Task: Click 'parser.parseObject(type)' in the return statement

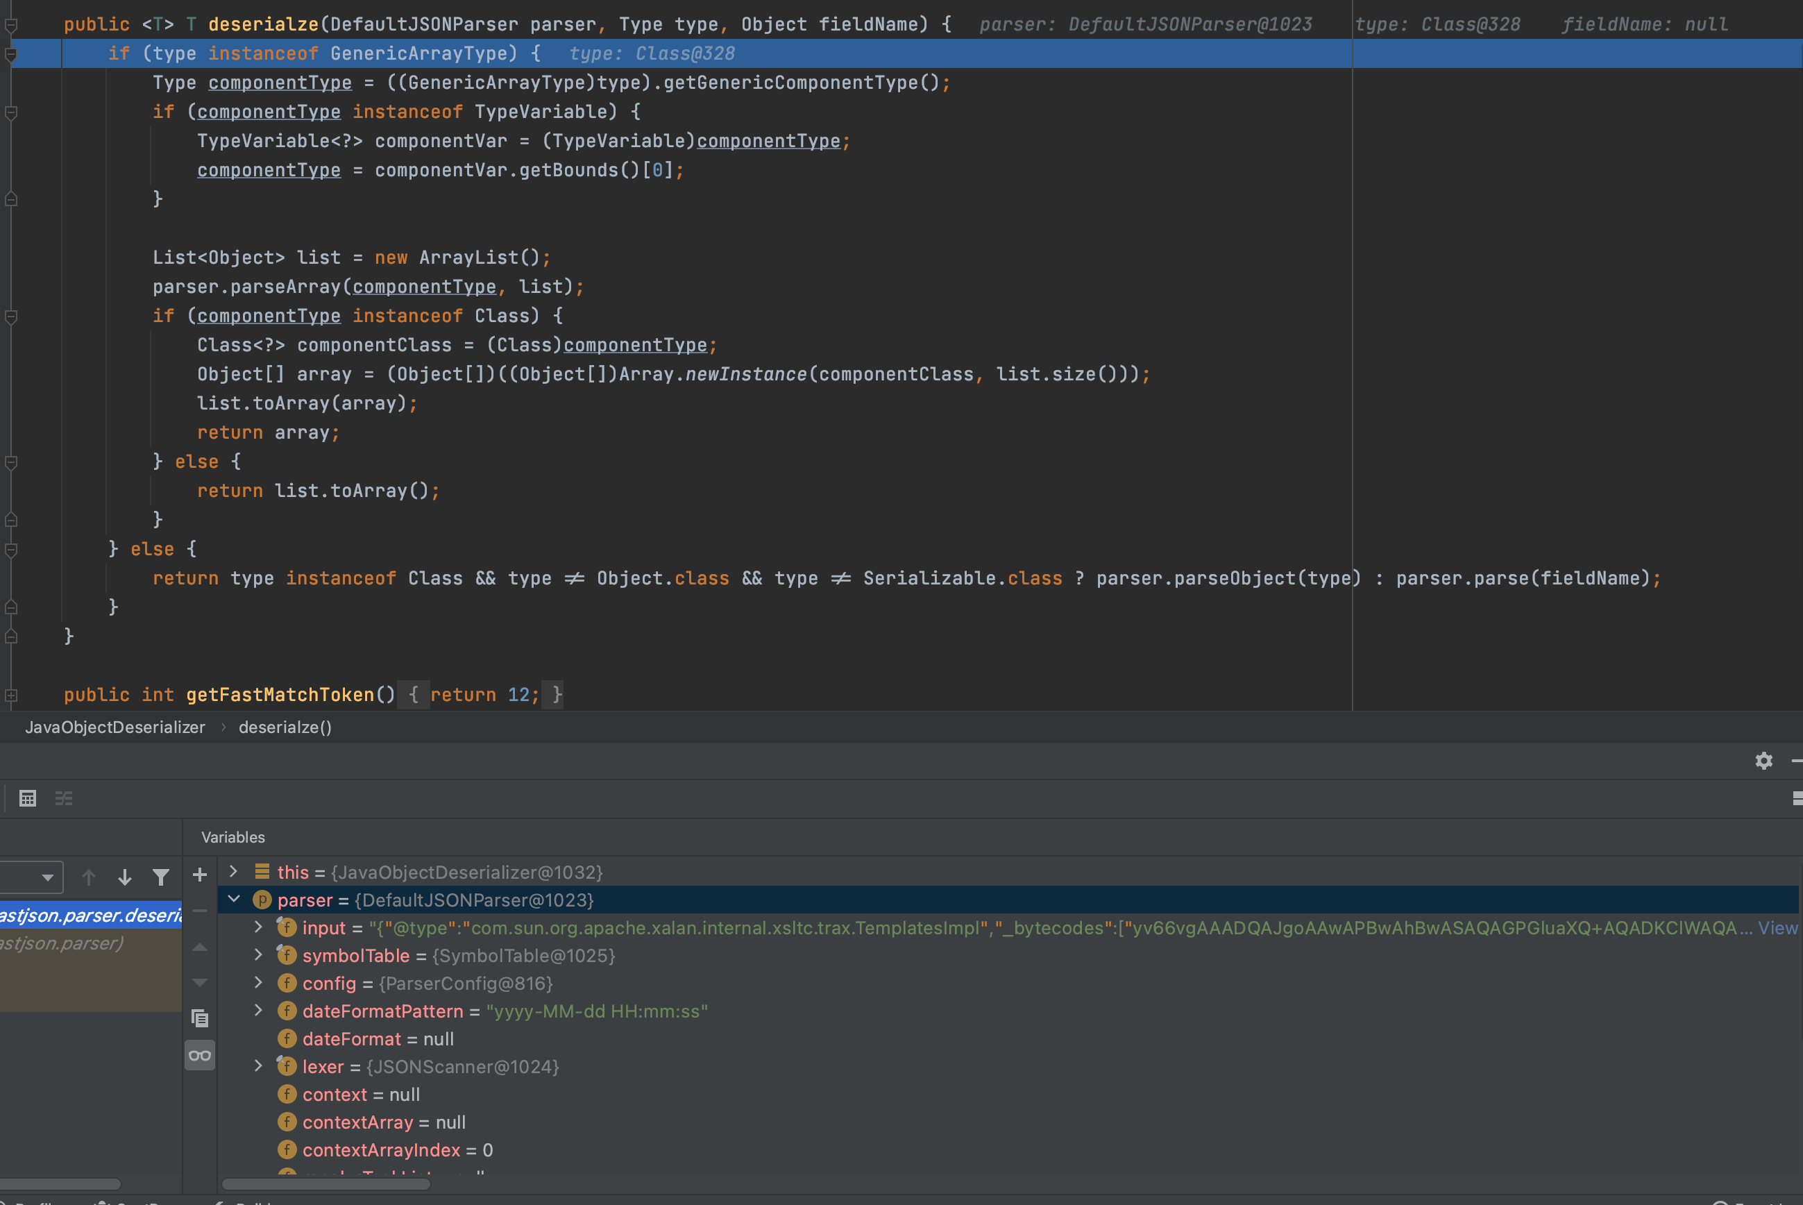Action: (1228, 579)
